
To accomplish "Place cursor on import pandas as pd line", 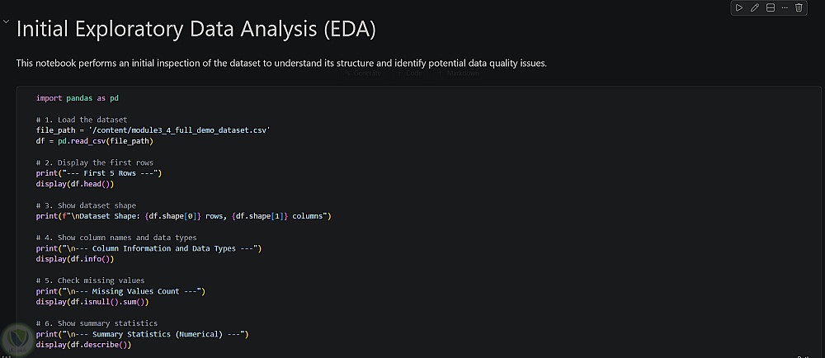I will click(x=78, y=98).
